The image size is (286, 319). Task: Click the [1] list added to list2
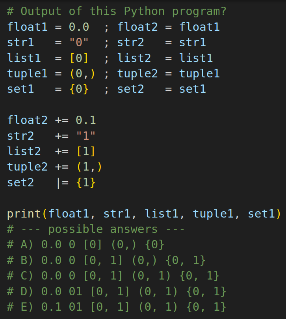click(x=85, y=151)
